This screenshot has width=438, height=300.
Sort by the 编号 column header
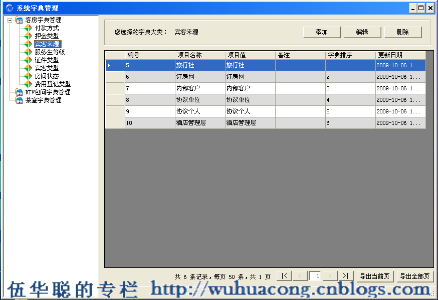point(150,55)
